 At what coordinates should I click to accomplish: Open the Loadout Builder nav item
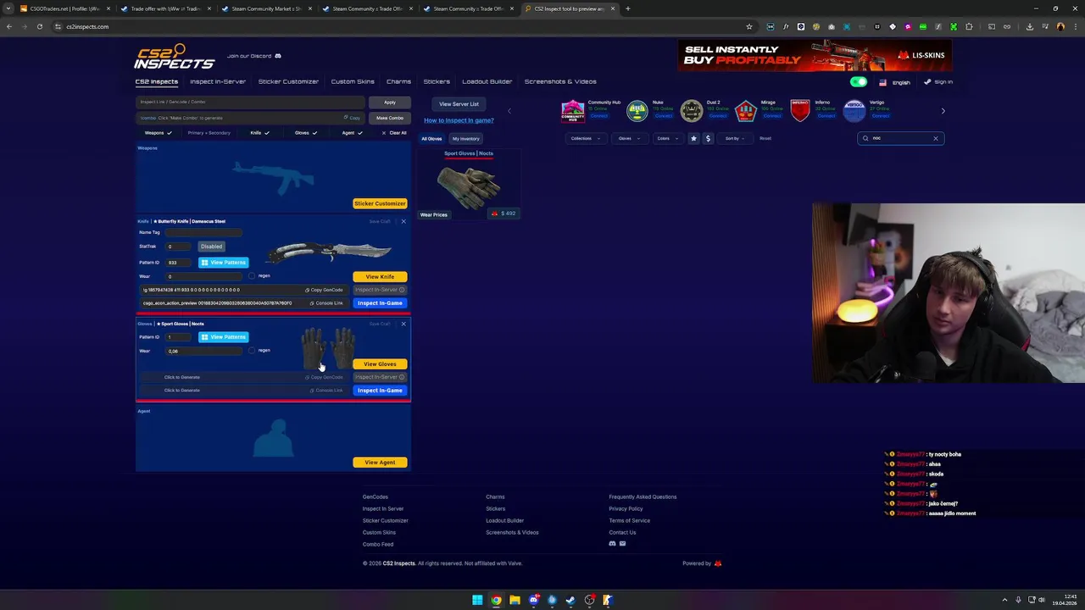(x=487, y=82)
